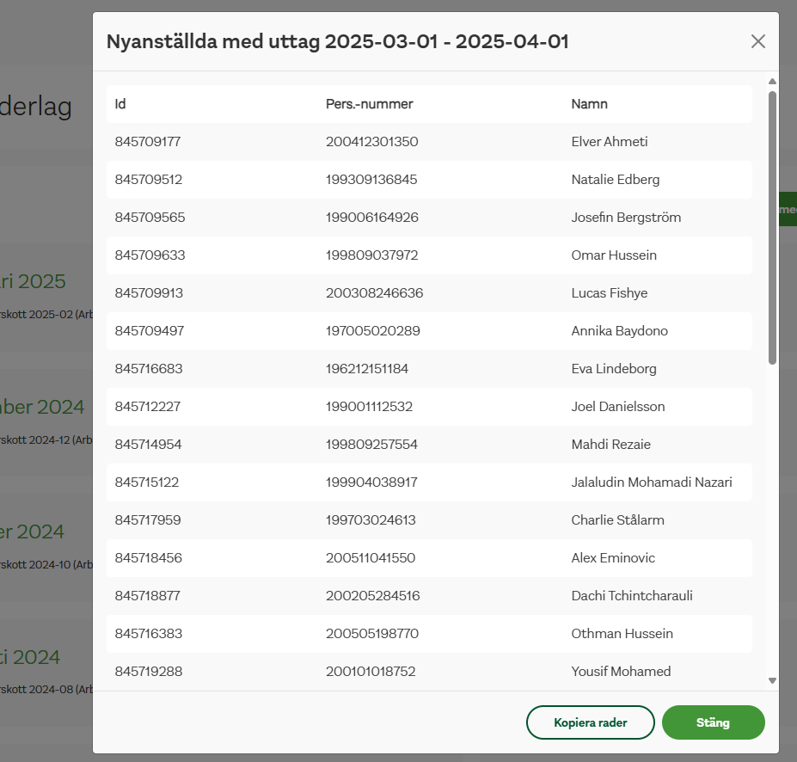Click the scrollbar down arrow
797x762 pixels.
tap(772, 680)
